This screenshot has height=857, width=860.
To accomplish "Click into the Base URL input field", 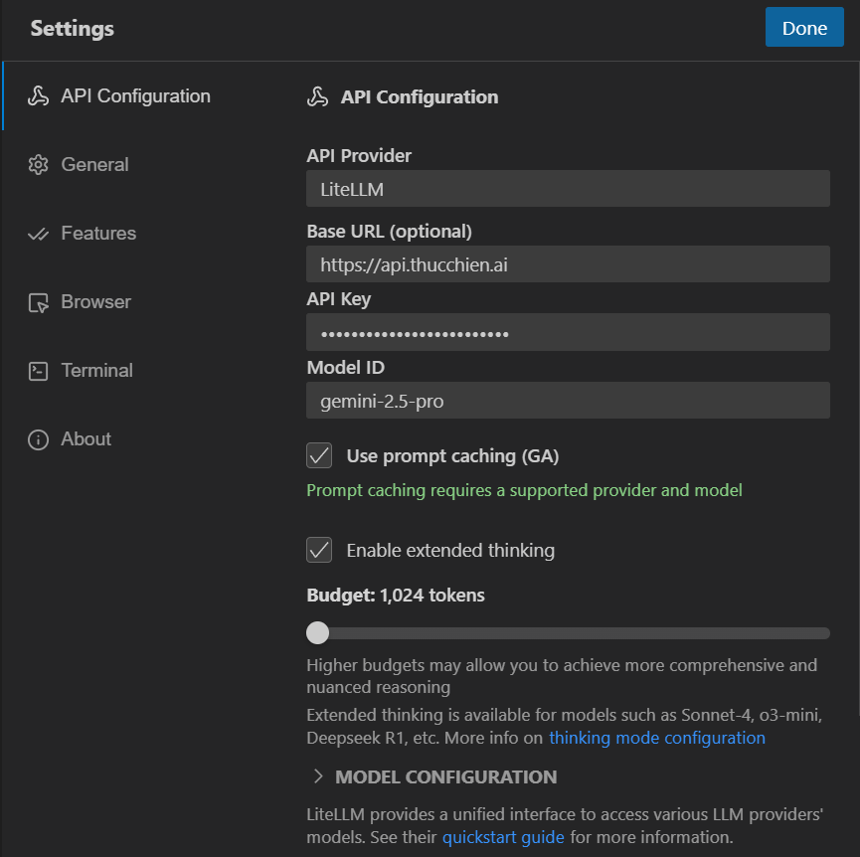I will pyautogui.click(x=568, y=264).
